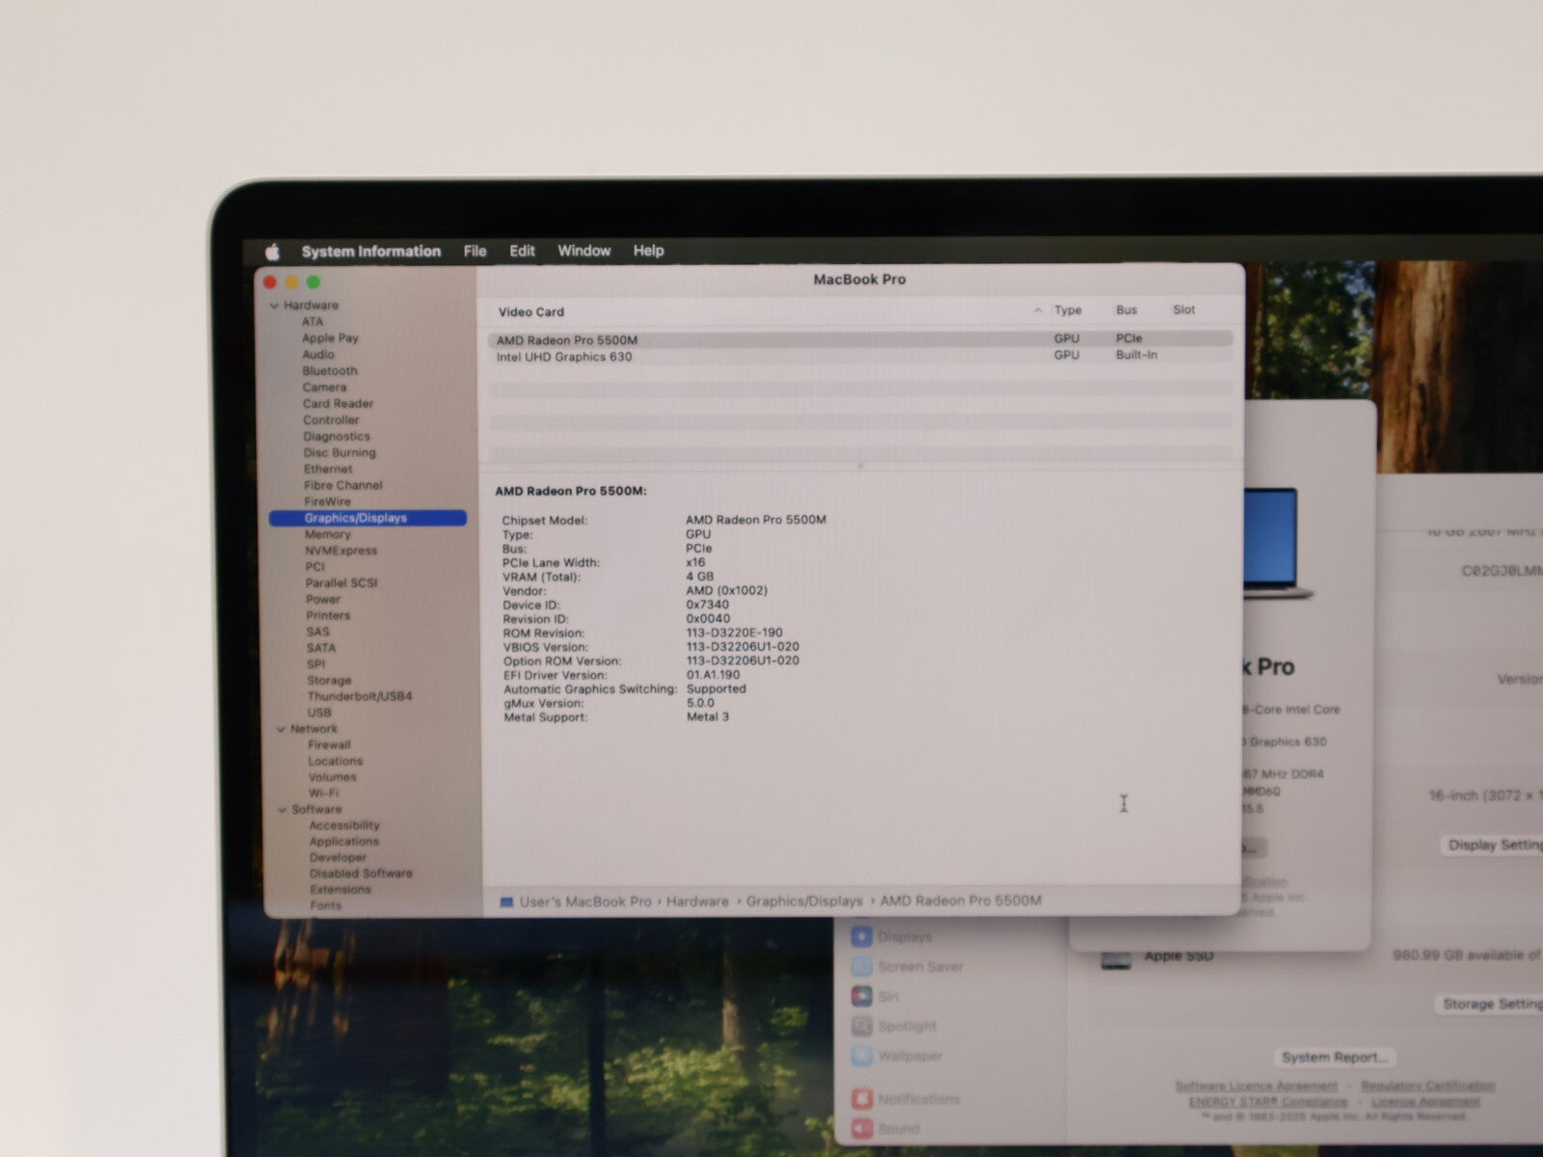Collapse the Software section in sidebar

pyautogui.click(x=282, y=810)
